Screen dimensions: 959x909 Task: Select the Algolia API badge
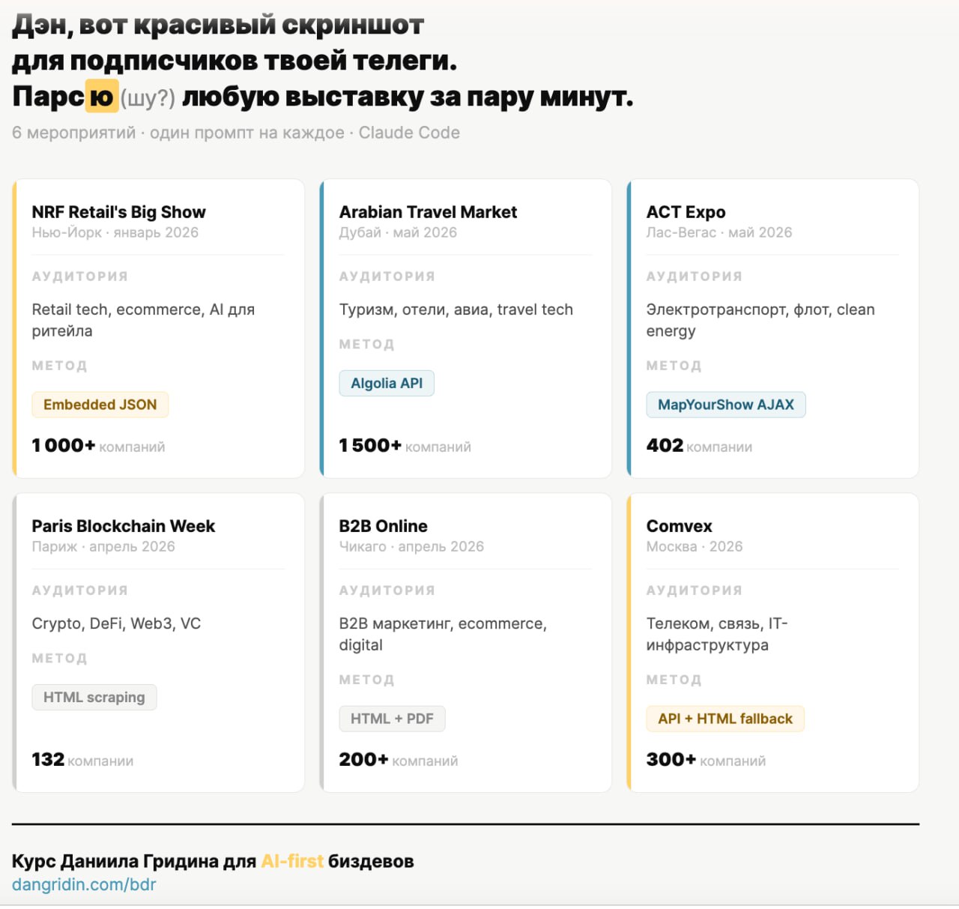pos(387,383)
